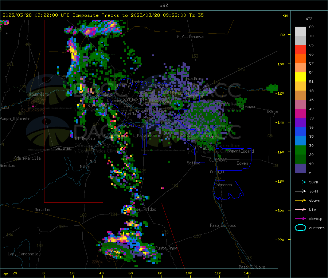Pick the magenta 39-42 dBZ swatch
The width and height of the screenshot is (328, 278).
(x=300, y=113)
